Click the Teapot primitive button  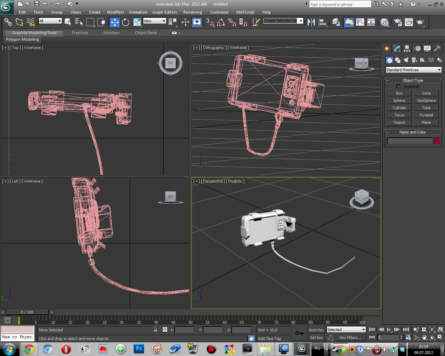(x=399, y=122)
